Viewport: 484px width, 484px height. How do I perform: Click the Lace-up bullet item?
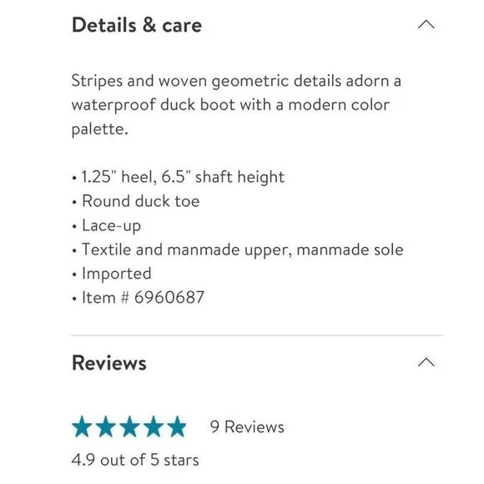[107, 225]
